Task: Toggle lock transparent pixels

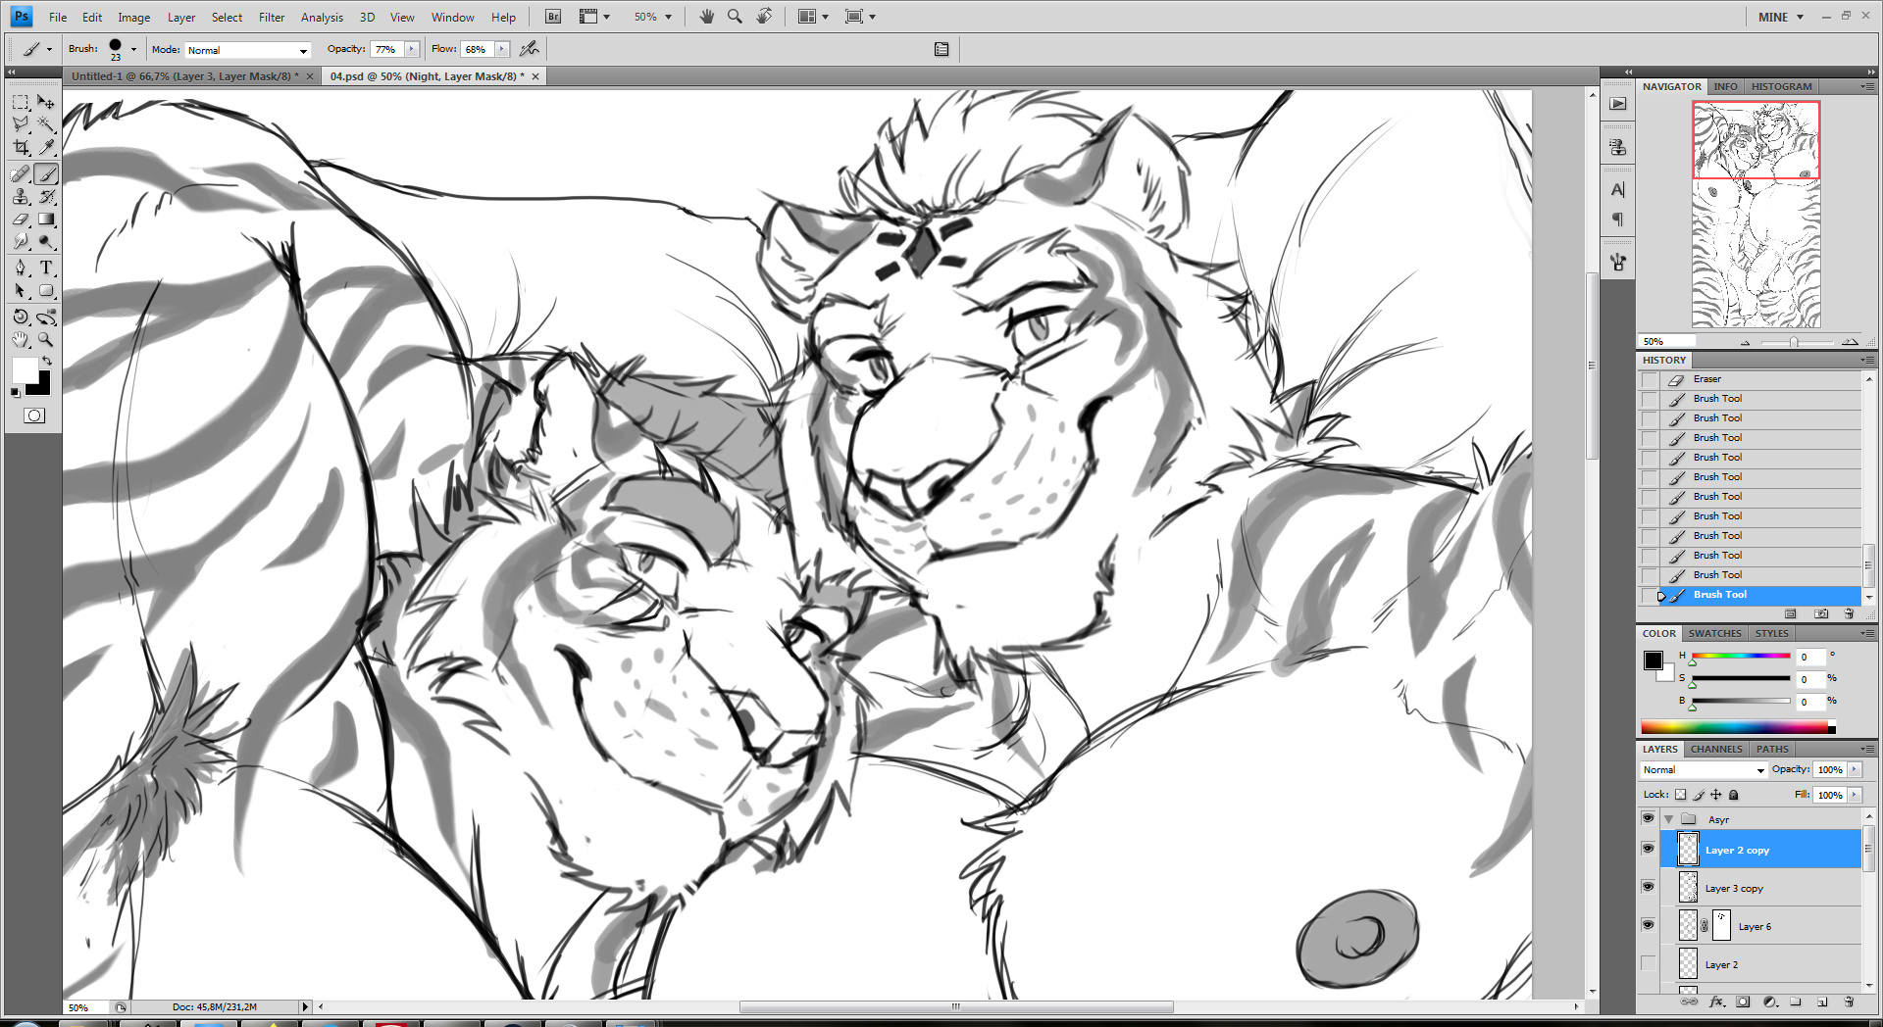Action: 1680,795
